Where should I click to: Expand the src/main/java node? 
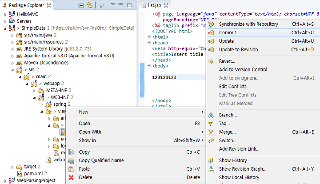[x=12, y=36]
